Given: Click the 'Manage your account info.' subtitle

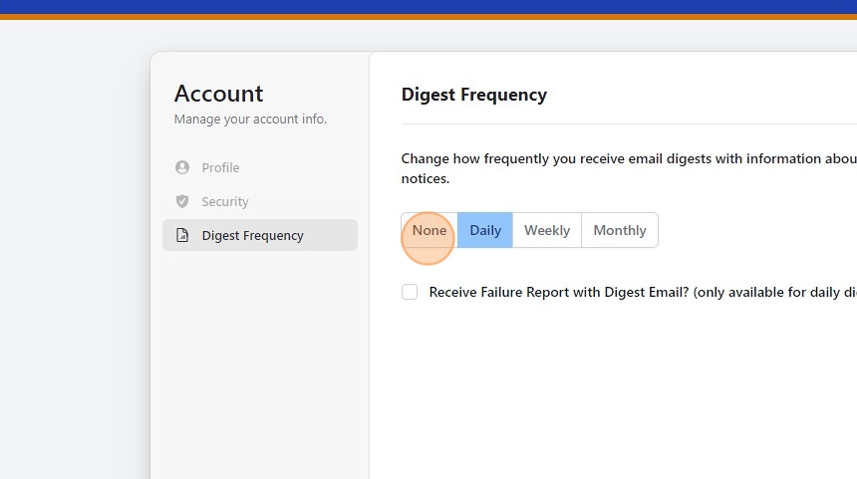Looking at the screenshot, I should pos(250,120).
